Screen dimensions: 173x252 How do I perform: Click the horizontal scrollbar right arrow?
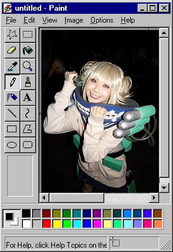[x=154, y=197]
